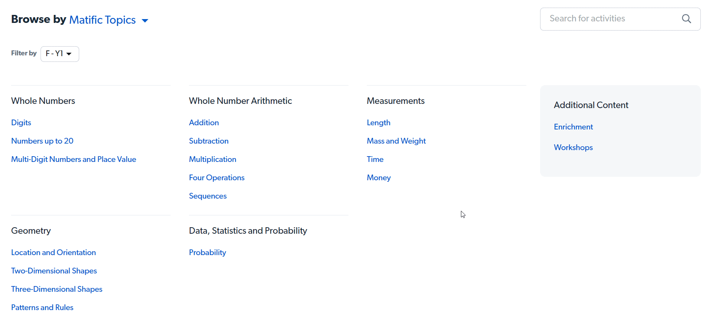Open the Money topic

tap(378, 177)
